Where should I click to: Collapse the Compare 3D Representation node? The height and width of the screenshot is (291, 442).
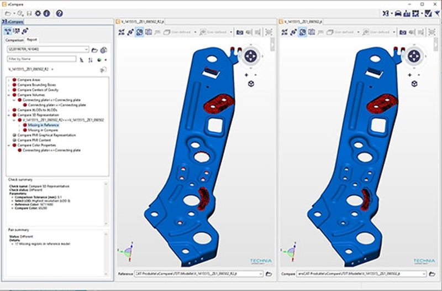coord(9,115)
